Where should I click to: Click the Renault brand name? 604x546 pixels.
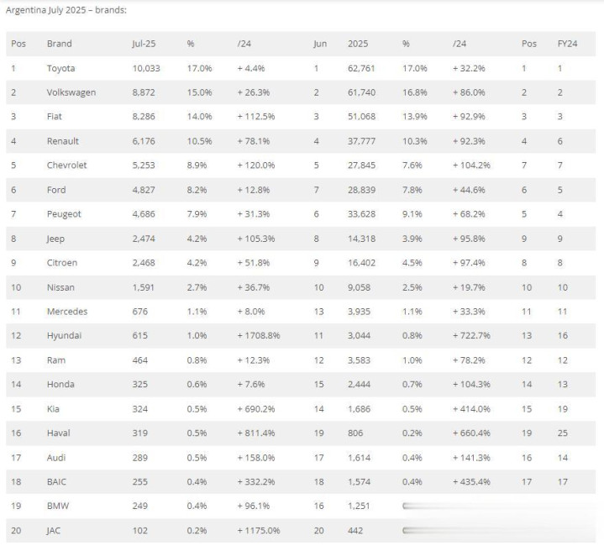62,141
